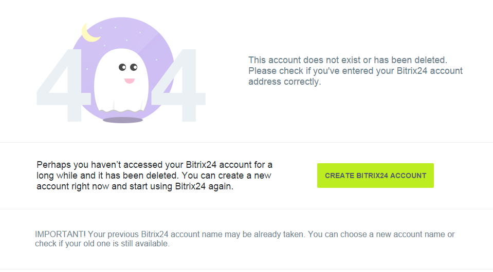The image size is (493, 272).
Task: Click the Create Bitrix24 Account button
Action: 375,176
